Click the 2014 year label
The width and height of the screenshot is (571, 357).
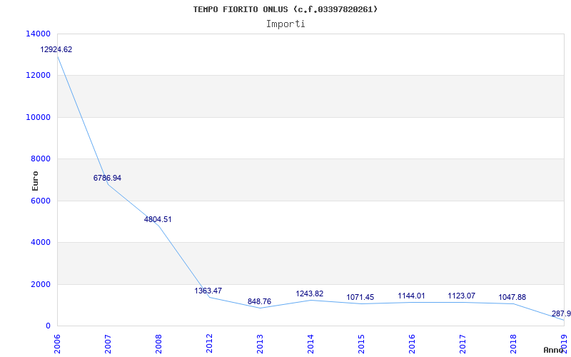(x=310, y=343)
